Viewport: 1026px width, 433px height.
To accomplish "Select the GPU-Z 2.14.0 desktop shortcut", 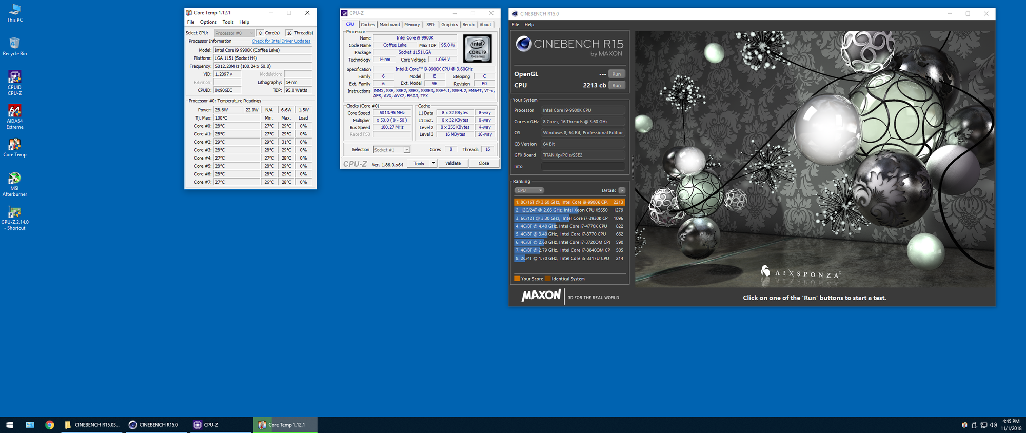I will pyautogui.click(x=15, y=218).
